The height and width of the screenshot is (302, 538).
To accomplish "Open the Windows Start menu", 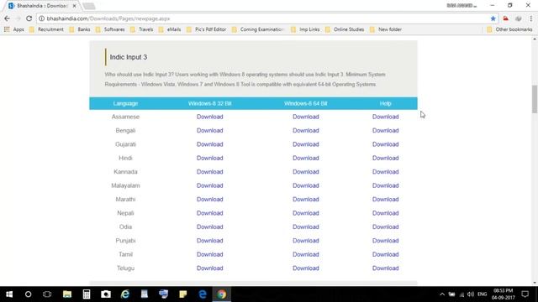I will tap(9, 294).
